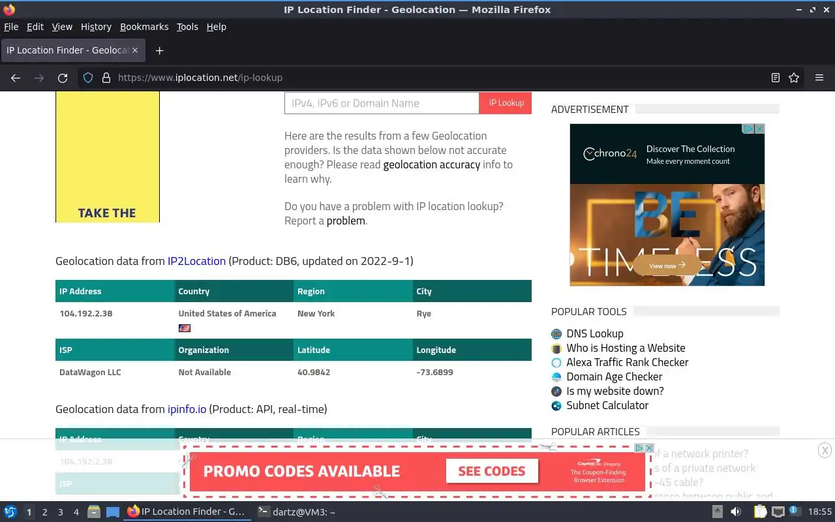The width and height of the screenshot is (835, 522).
Task: Click the site padlock security icon
Action: point(106,78)
